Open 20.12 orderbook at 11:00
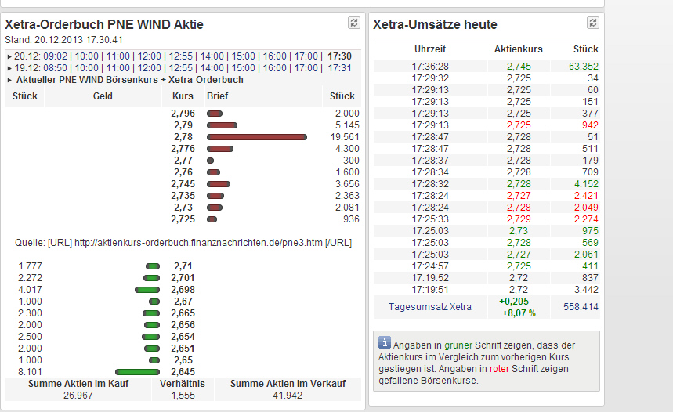The image size is (673, 412). 118,56
